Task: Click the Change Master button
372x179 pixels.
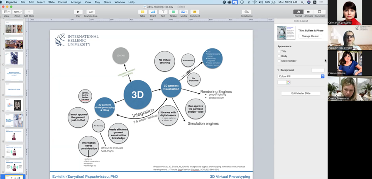Action: click(310, 36)
